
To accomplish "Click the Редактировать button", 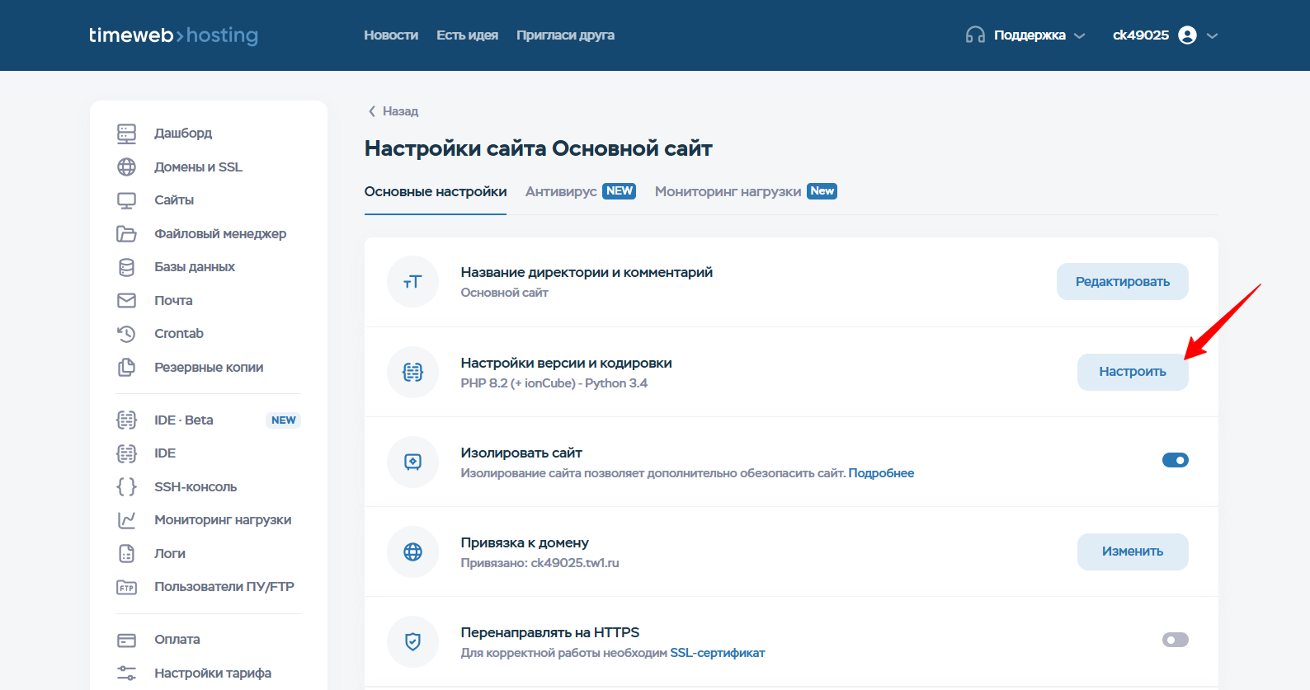I will pyautogui.click(x=1123, y=282).
